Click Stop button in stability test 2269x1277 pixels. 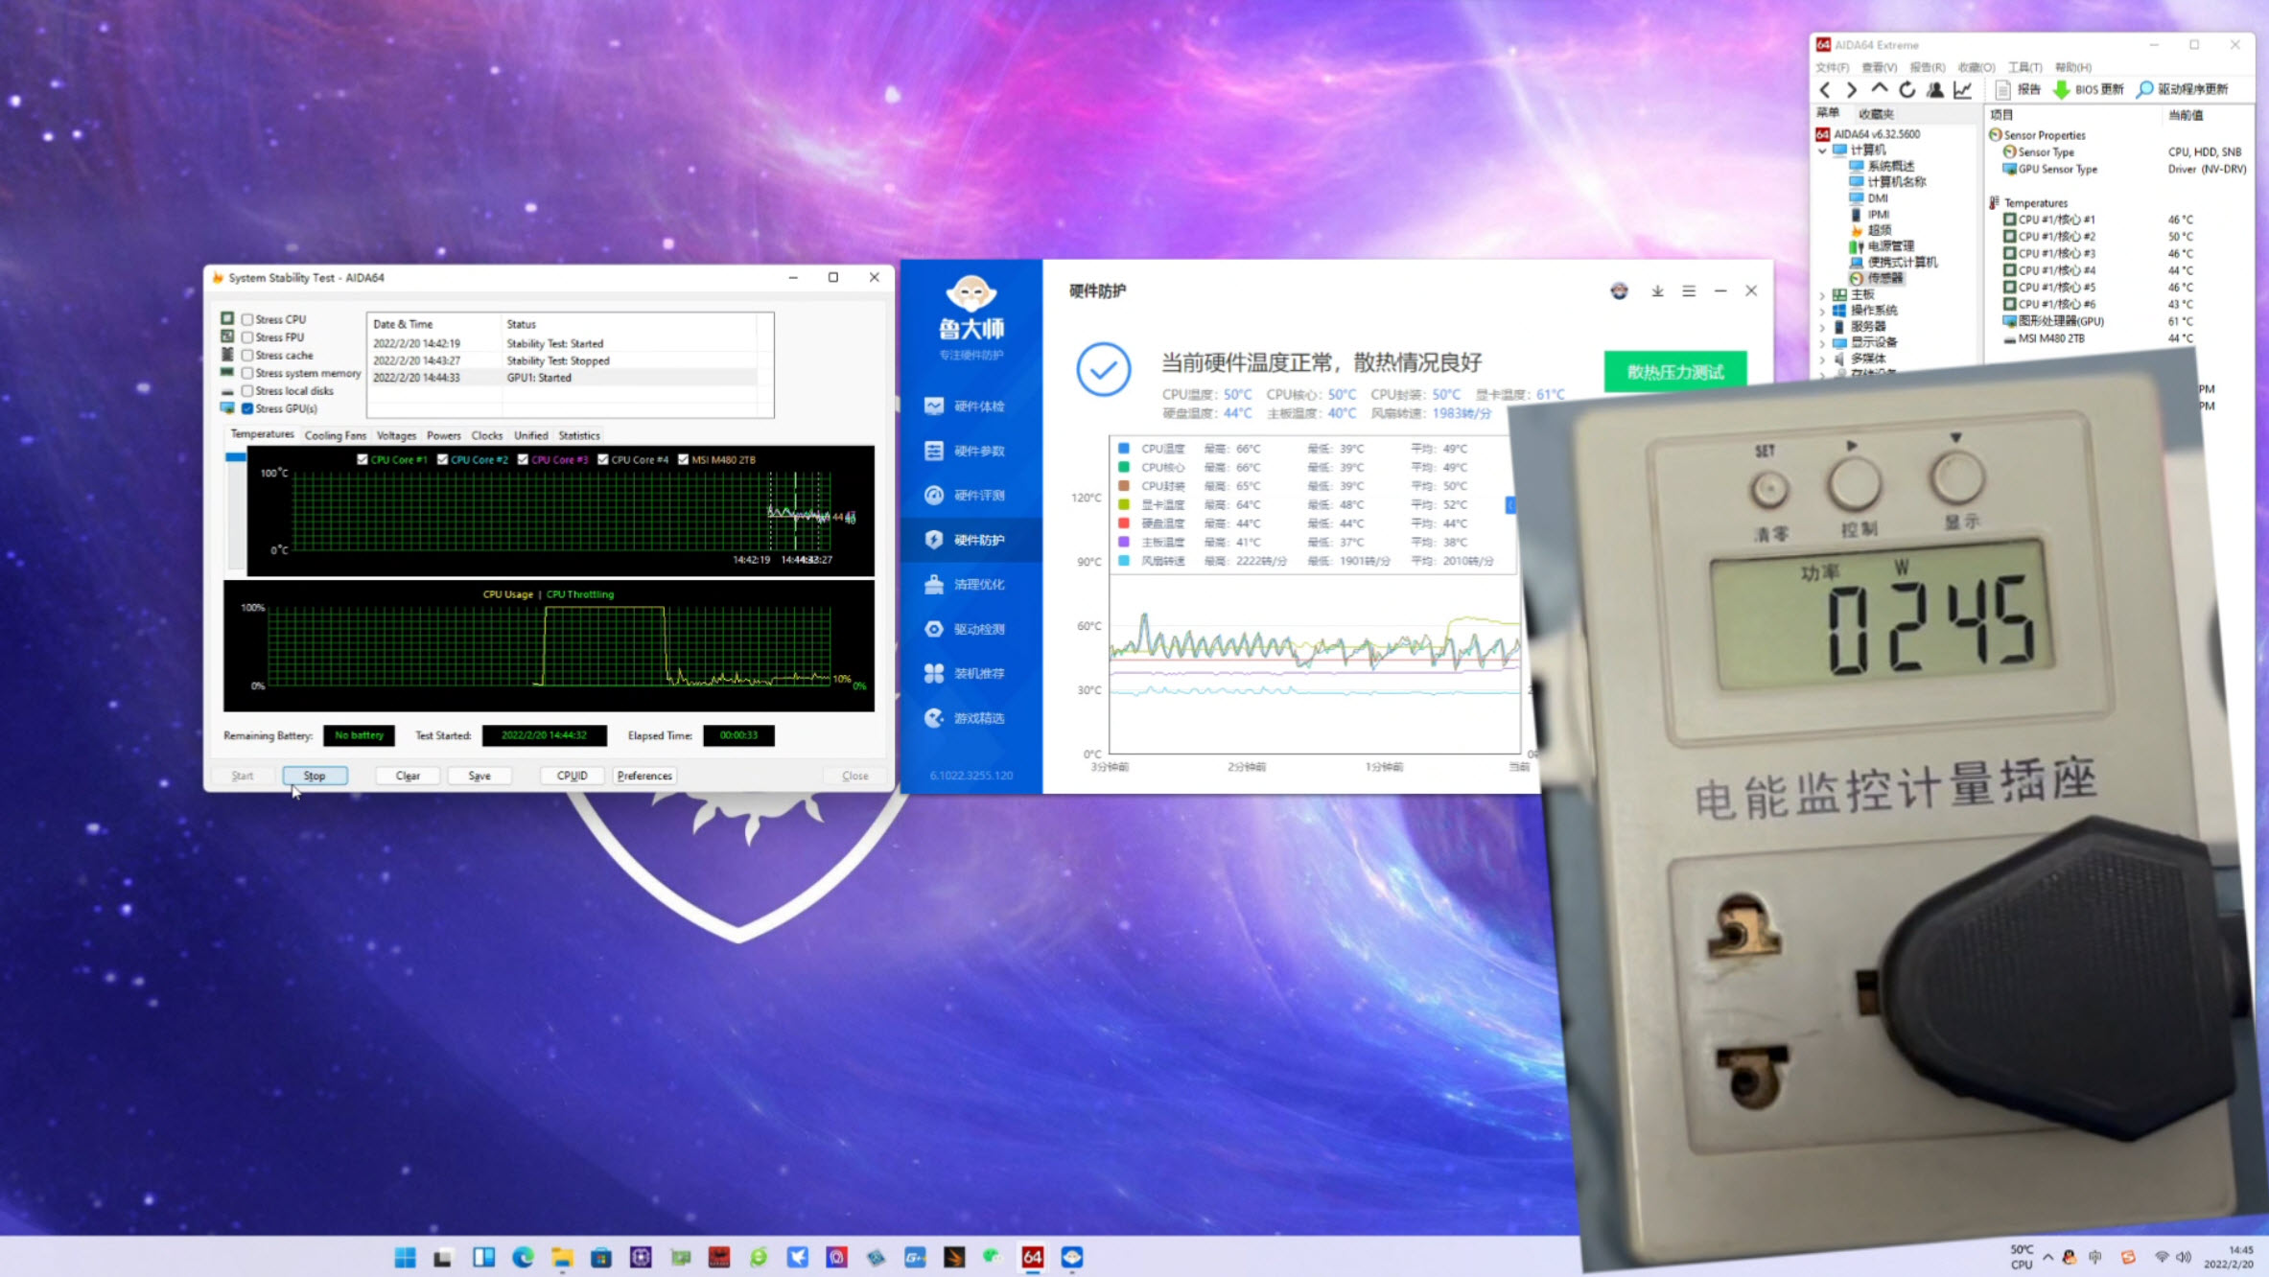point(315,777)
